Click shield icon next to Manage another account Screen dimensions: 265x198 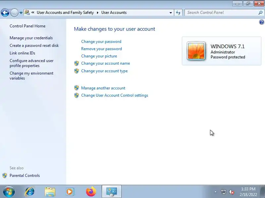[77, 88]
